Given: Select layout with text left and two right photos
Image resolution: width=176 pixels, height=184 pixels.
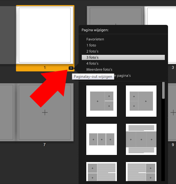Looking at the screenshot, I should tap(141, 172).
